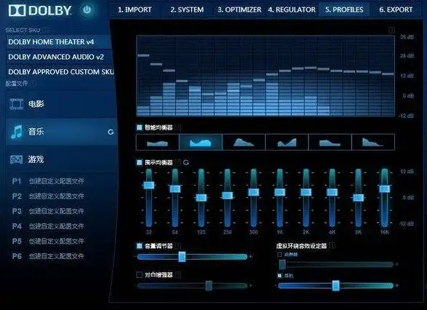Toggle the 图示均衡器 checkbox
Image resolution: width=427 pixels, height=310 pixels.
(x=139, y=162)
